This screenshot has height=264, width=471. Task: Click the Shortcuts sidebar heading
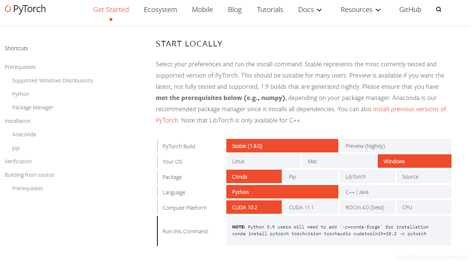(16, 48)
